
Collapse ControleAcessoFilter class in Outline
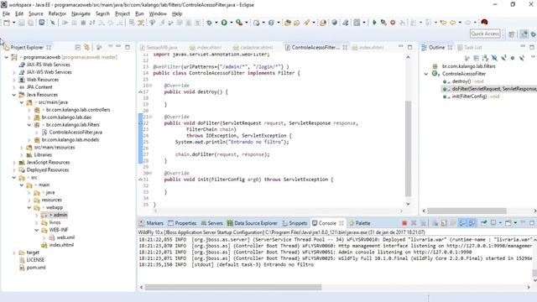point(426,74)
